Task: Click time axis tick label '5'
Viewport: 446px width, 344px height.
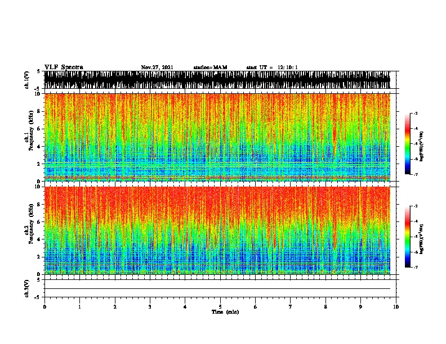Action: (x=220, y=307)
